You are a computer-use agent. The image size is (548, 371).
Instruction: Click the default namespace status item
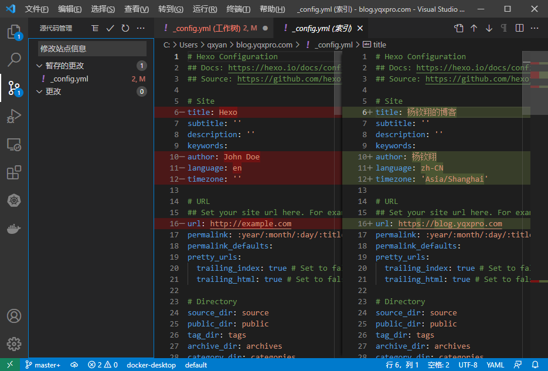pyautogui.click(x=196, y=365)
